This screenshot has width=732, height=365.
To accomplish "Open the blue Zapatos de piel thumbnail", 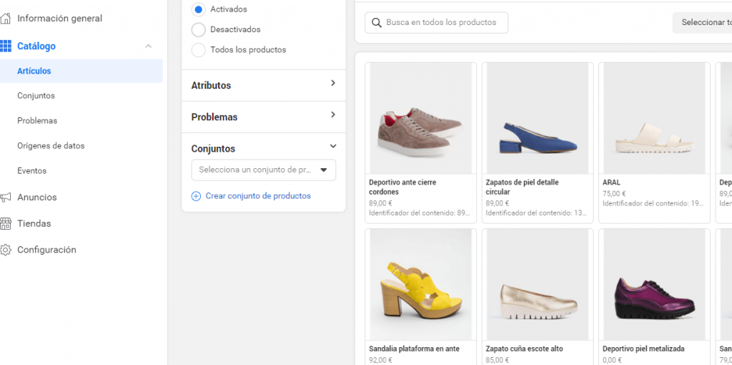I will tap(538, 118).
